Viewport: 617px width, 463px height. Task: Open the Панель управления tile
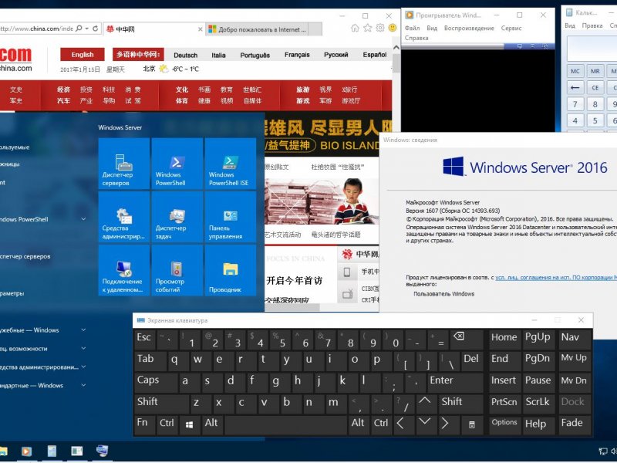(x=231, y=218)
